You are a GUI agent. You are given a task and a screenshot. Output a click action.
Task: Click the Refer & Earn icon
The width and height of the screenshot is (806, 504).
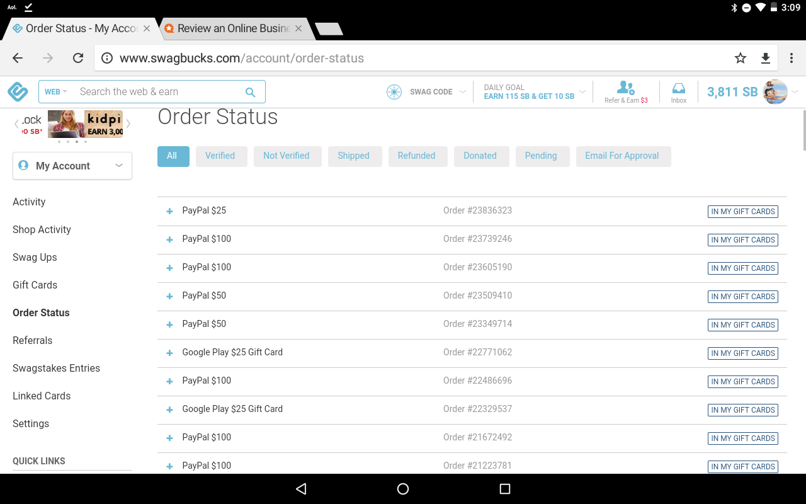coord(625,89)
